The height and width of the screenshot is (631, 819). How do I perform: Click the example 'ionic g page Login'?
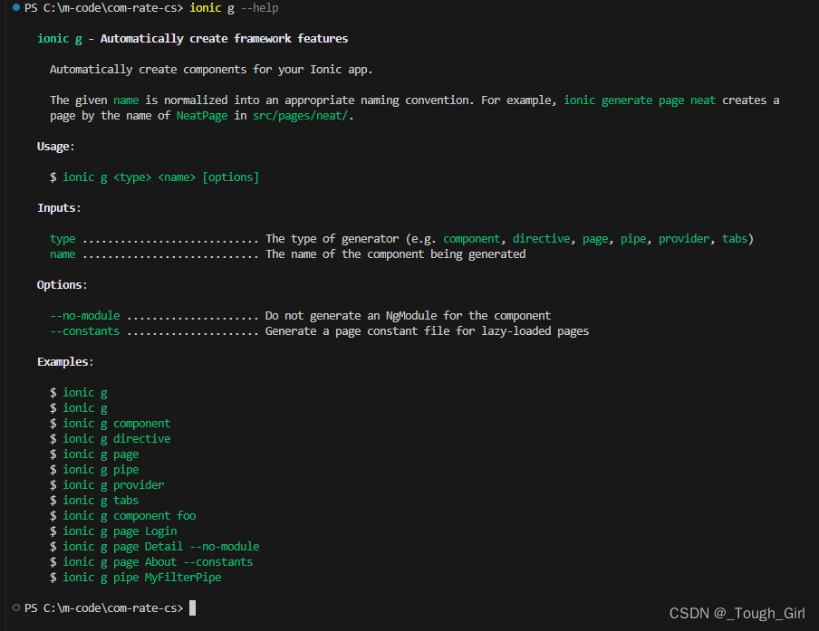pos(119,531)
